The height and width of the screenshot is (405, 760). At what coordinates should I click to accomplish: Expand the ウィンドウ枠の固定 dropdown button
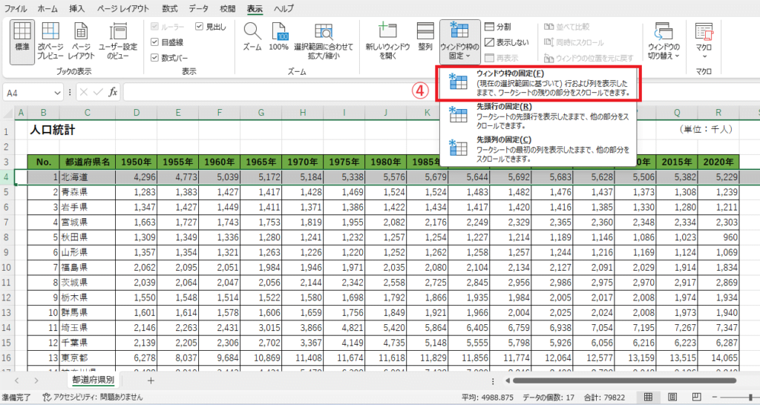click(460, 42)
